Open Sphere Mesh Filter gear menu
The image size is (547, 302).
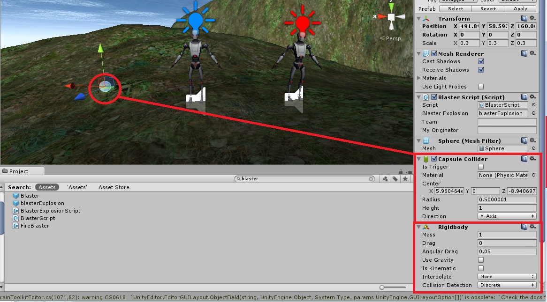[533, 140]
